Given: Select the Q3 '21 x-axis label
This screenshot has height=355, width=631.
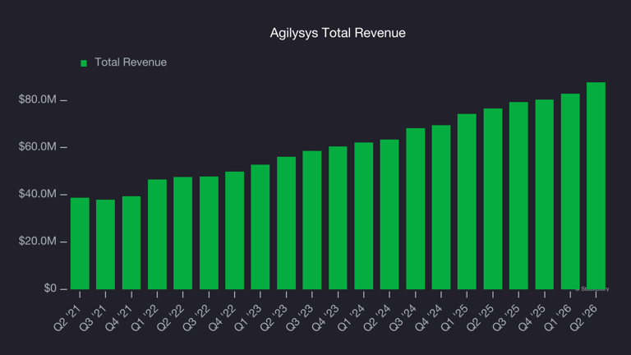Looking at the screenshot, I should (x=93, y=318).
